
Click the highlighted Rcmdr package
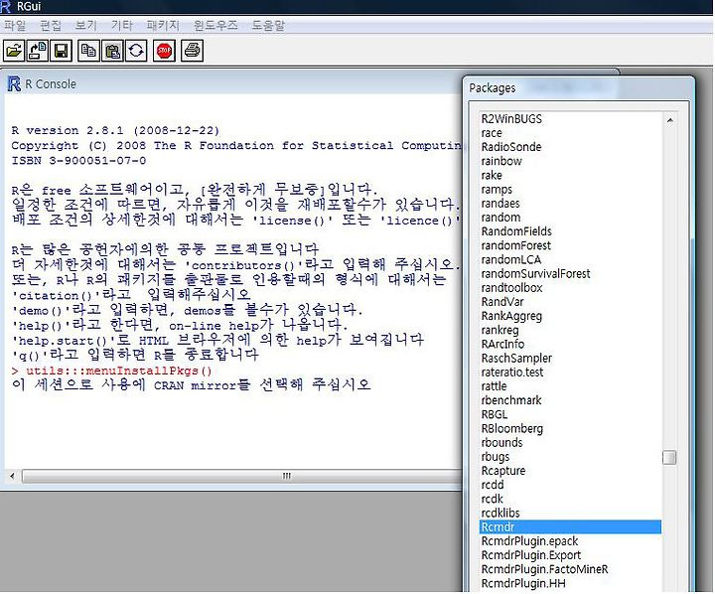coord(570,526)
